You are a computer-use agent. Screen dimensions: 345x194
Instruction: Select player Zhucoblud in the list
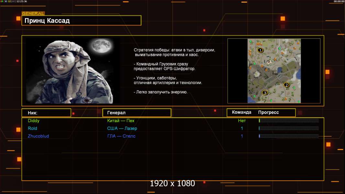[x=39, y=136]
